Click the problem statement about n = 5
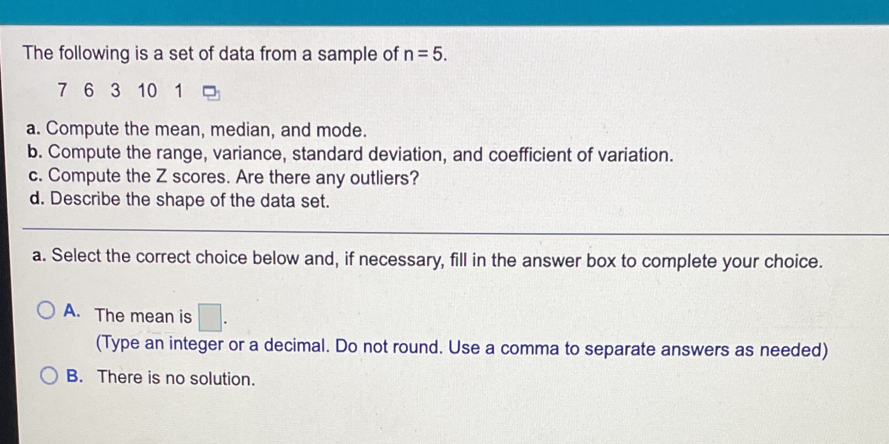 [236, 53]
